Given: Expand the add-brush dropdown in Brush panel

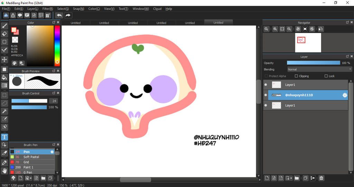Looking at the screenshot, I should pos(31,178).
